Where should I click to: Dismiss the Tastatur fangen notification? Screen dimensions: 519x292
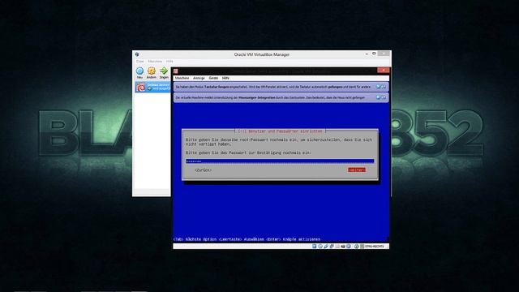click(x=378, y=87)
